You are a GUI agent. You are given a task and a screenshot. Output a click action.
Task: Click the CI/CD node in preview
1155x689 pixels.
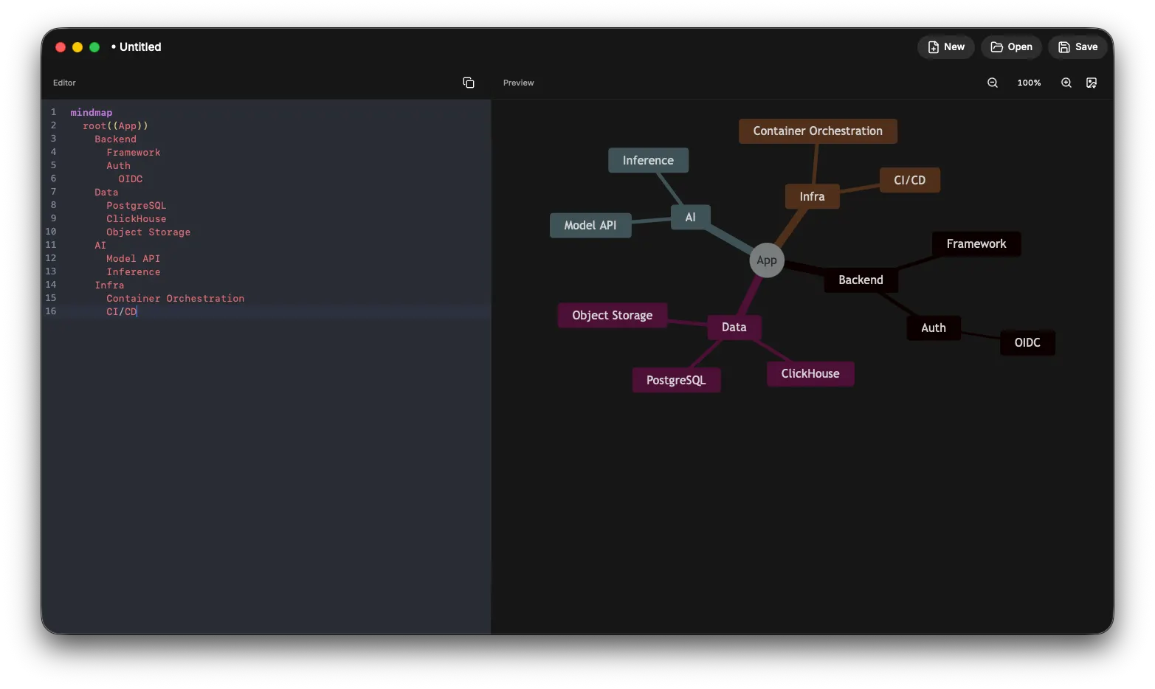tap(909, 180)
